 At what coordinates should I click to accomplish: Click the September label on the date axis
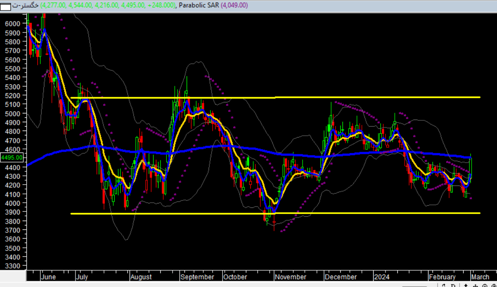197,277
